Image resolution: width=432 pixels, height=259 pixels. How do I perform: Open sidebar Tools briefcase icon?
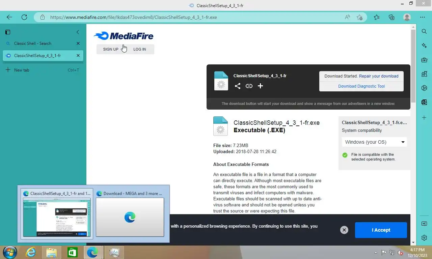point(424,60)
